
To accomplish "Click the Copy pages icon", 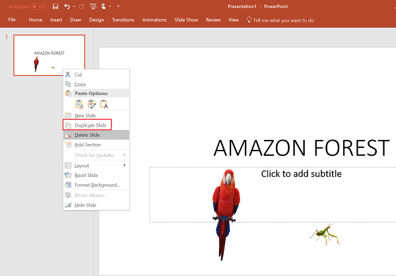I will [x=68, y=84].
